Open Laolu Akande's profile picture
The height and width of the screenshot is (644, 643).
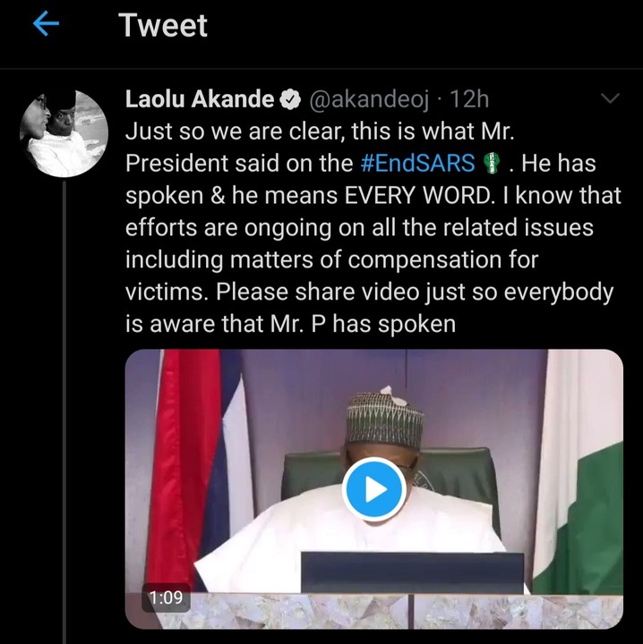[64, 132]
